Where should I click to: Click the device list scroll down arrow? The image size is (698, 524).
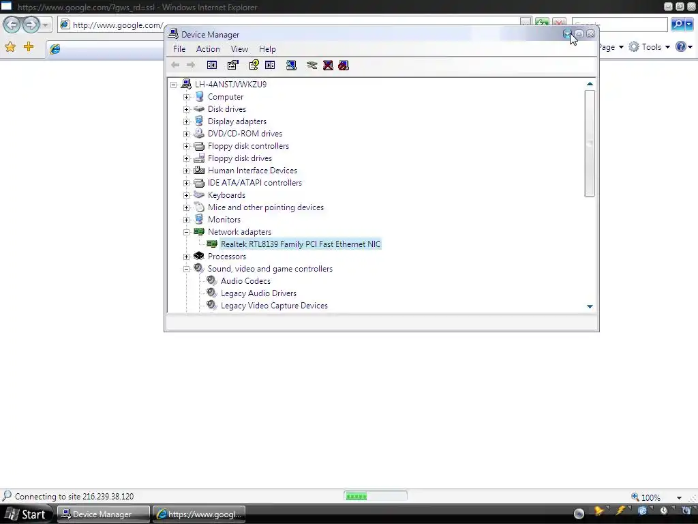click(590, 306)
